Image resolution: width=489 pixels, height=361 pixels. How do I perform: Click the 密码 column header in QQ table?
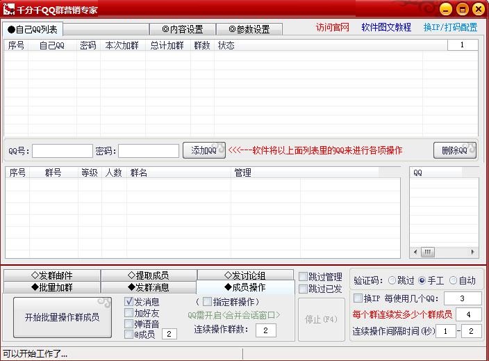[89, 46]
